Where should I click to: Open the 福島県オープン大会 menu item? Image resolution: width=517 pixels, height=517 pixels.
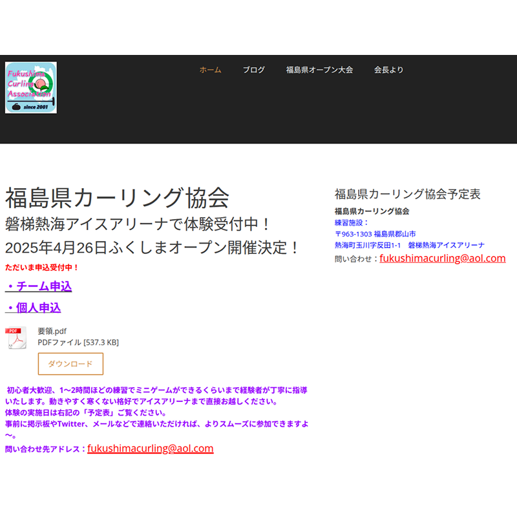(x=319, y=70)
